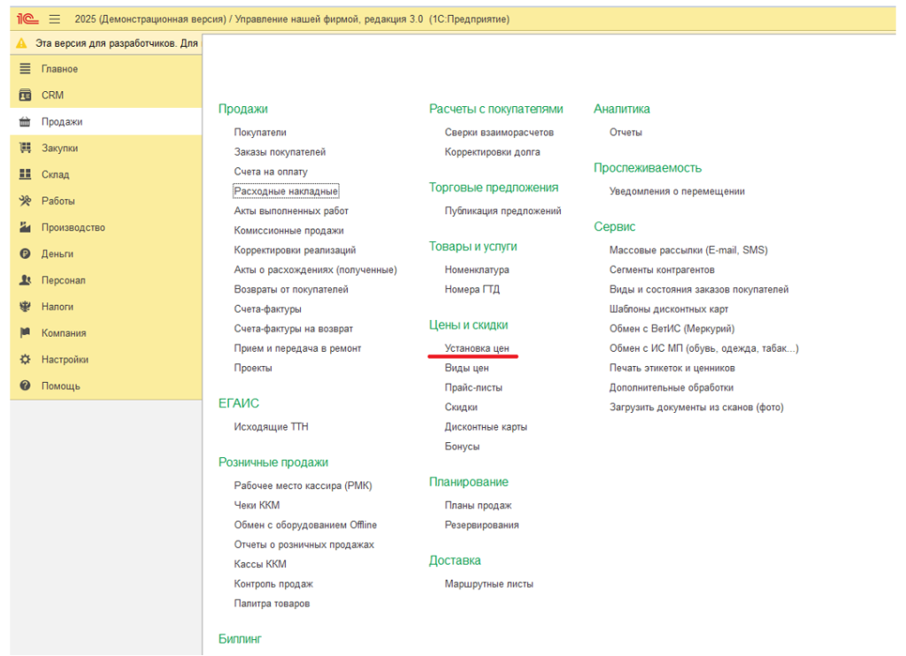Click the Настройки gear icon
Screen dimensions: 906x656
point(25,359)
